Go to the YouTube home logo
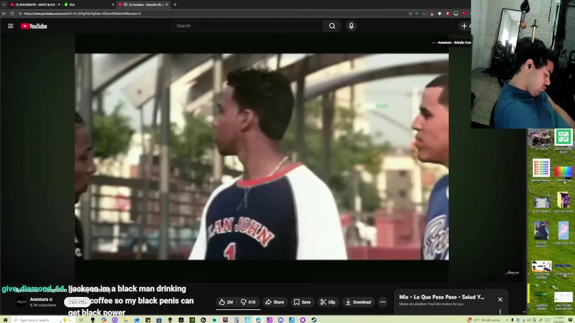The width and height of the screenshot is (575, 323). 34,26
